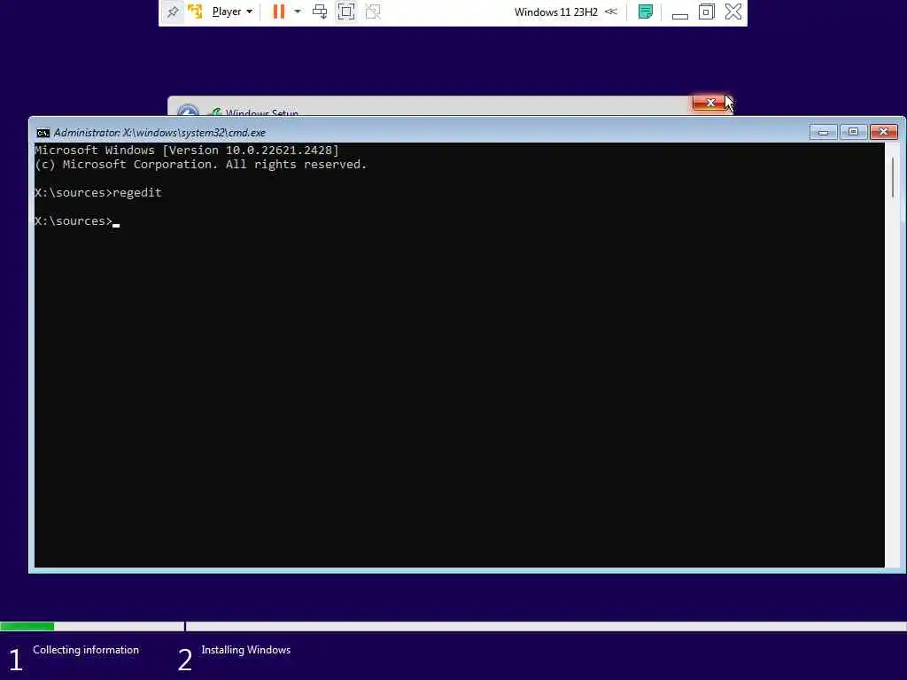Restore the VMware Player window
Image resolution: width=907 pixels, height=680 pixels.
coord(706,12)
